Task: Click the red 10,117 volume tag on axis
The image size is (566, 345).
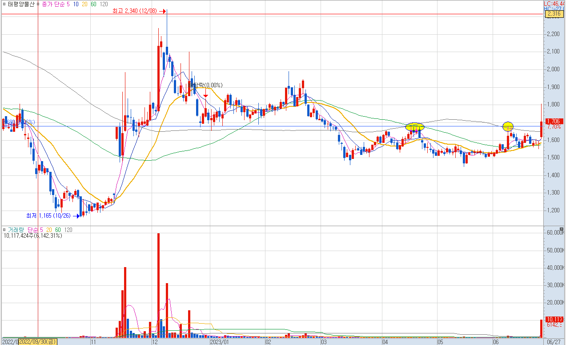Action: coord(554,319)
